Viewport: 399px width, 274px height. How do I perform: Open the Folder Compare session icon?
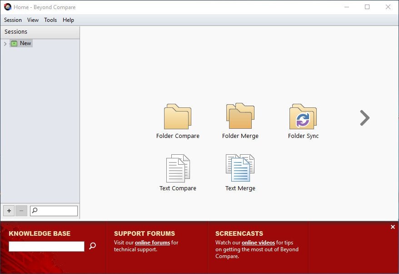(178, 117)
